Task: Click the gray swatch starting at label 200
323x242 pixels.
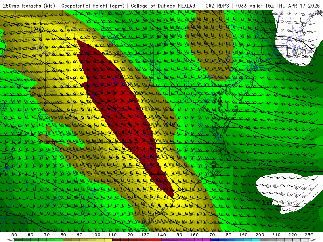Action: pyautogui.click(x=264, y=240)
